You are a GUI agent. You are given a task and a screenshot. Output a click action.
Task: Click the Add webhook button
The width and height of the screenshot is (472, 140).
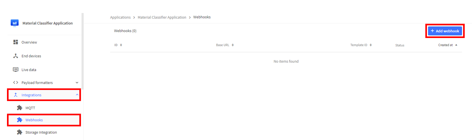click(x=445, y=31)
